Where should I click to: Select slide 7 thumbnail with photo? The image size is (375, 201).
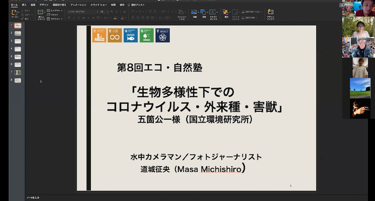pos(17,73)
